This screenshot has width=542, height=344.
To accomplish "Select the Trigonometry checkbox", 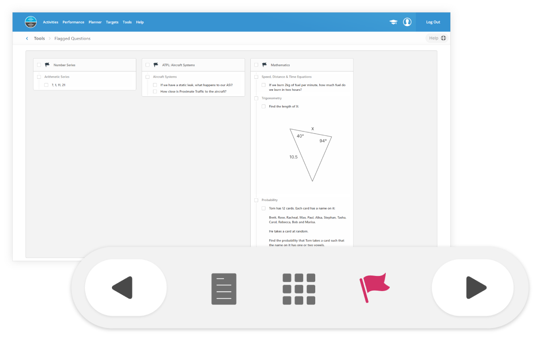I will click(x=256, y=98).
